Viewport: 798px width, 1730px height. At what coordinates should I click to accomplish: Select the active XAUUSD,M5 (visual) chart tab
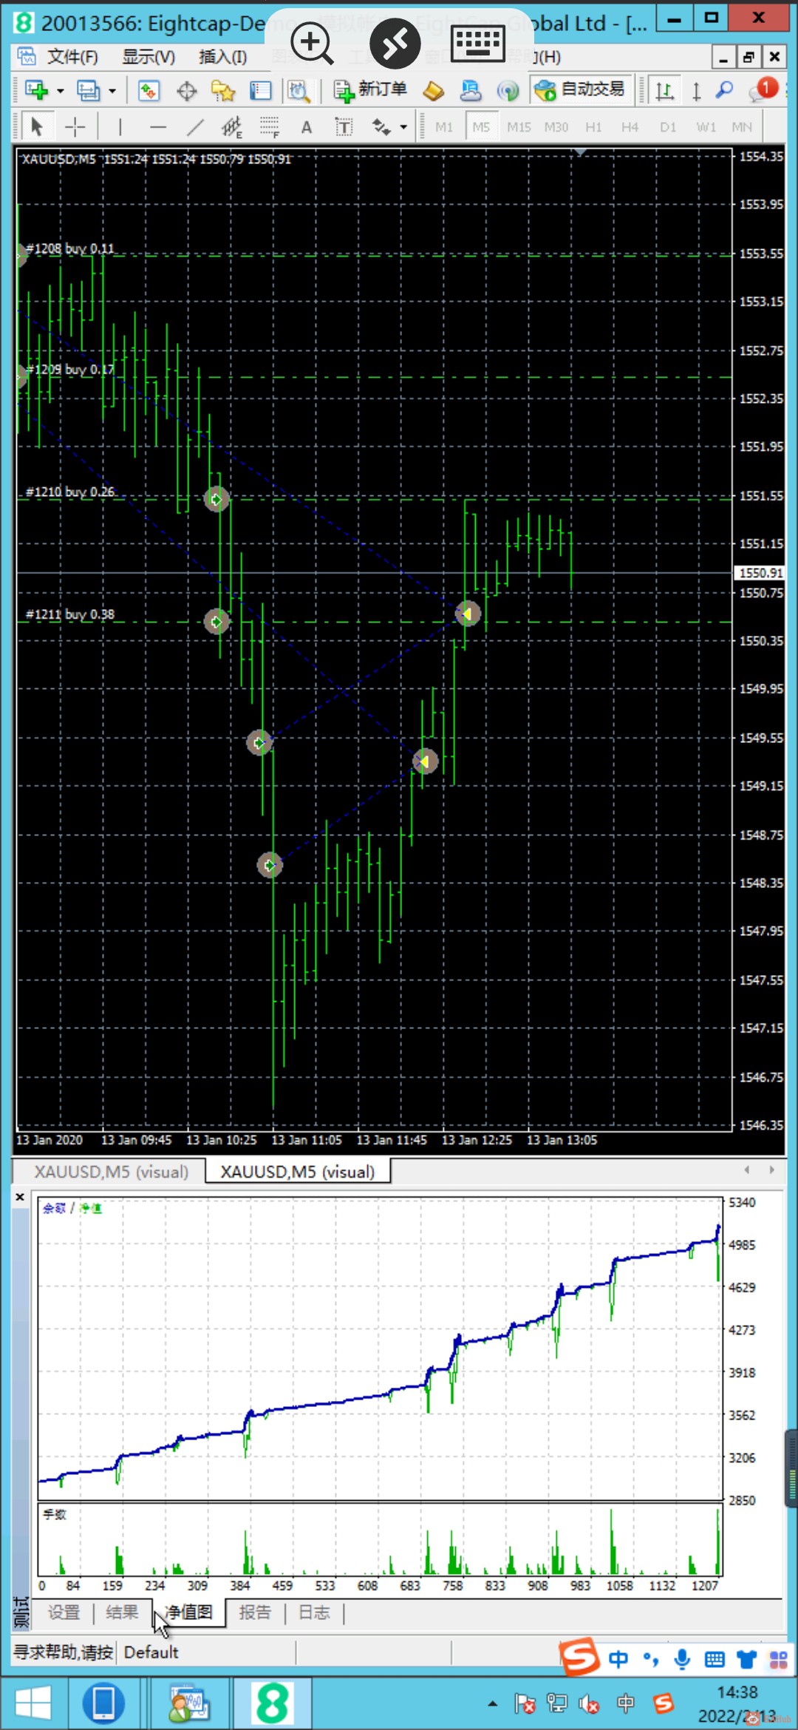click(x=297, y=1172)
